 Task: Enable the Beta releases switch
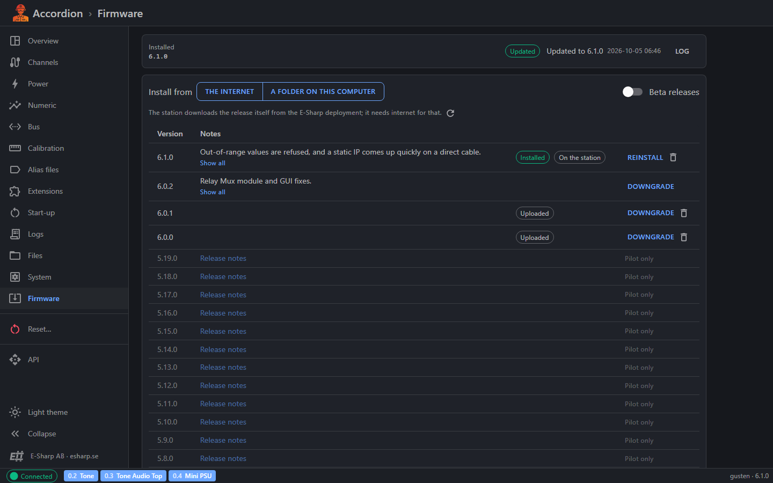(x=632, y=92)
